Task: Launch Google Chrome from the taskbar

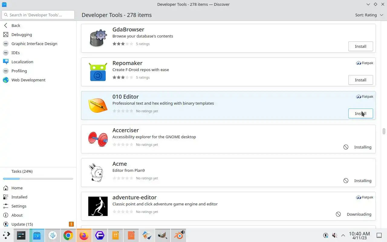Action: tap(68, 235)
